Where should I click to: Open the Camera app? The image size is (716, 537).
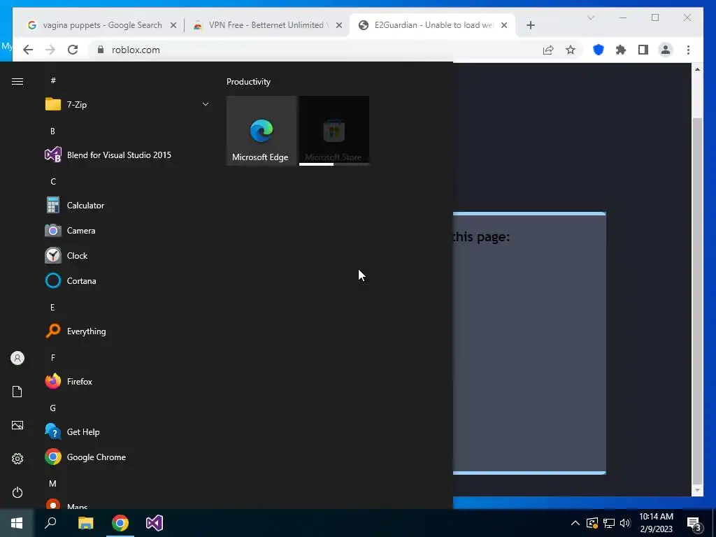coord(127,231)
